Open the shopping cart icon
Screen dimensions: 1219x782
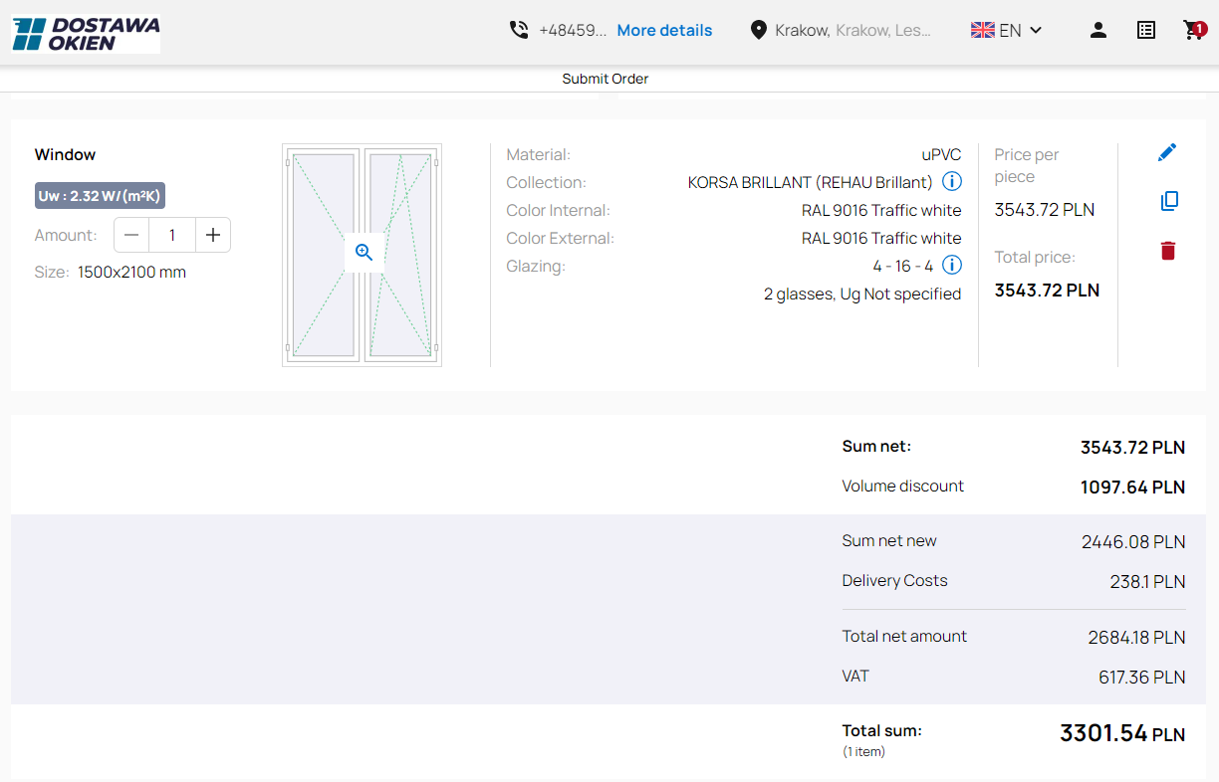(x=1194, y=30)
